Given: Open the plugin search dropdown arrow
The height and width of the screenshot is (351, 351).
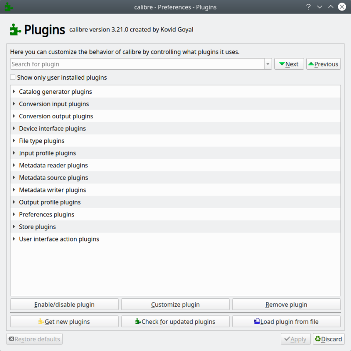Looking at the screenshot, I should [268, 64].
